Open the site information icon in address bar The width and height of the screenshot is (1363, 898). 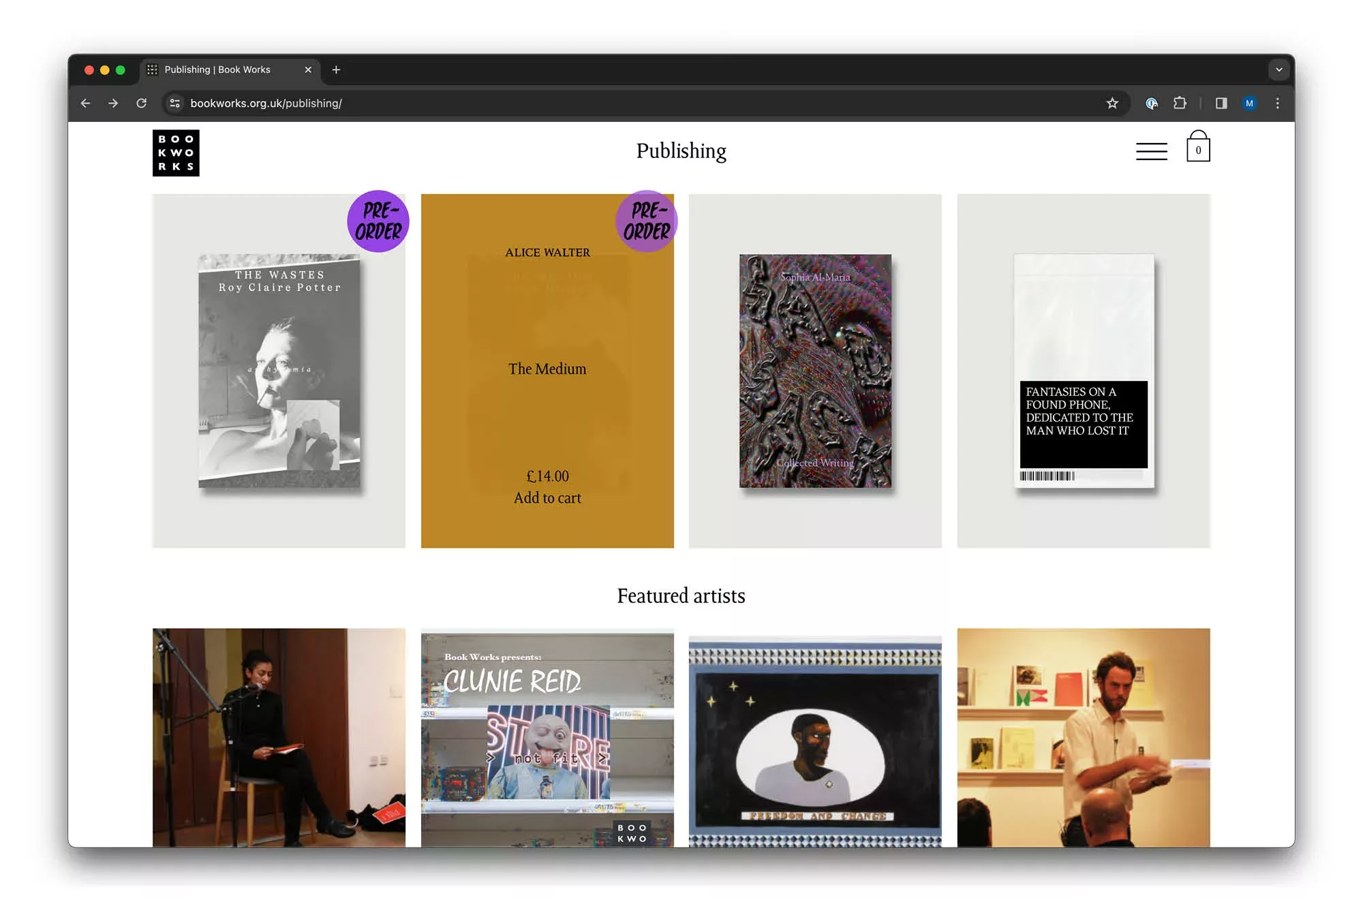tap(174, 103)
